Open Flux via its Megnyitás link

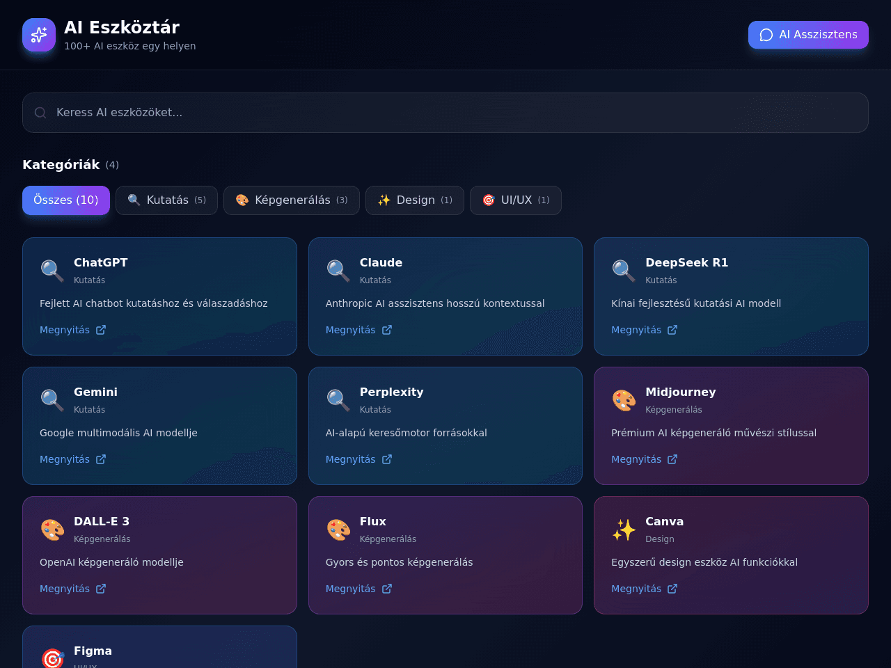[x=359, y=589]
